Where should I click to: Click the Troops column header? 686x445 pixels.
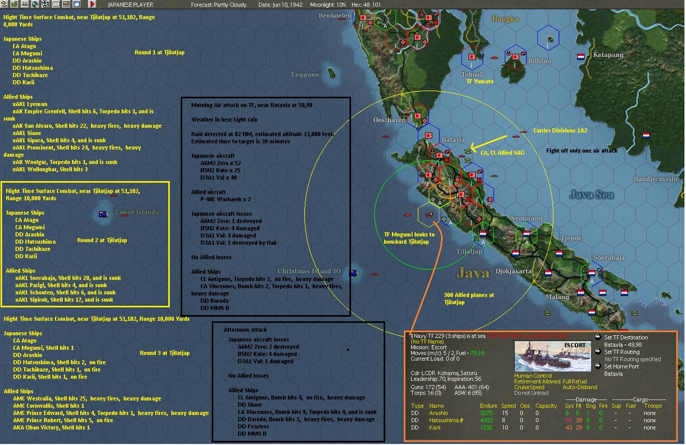653,406
